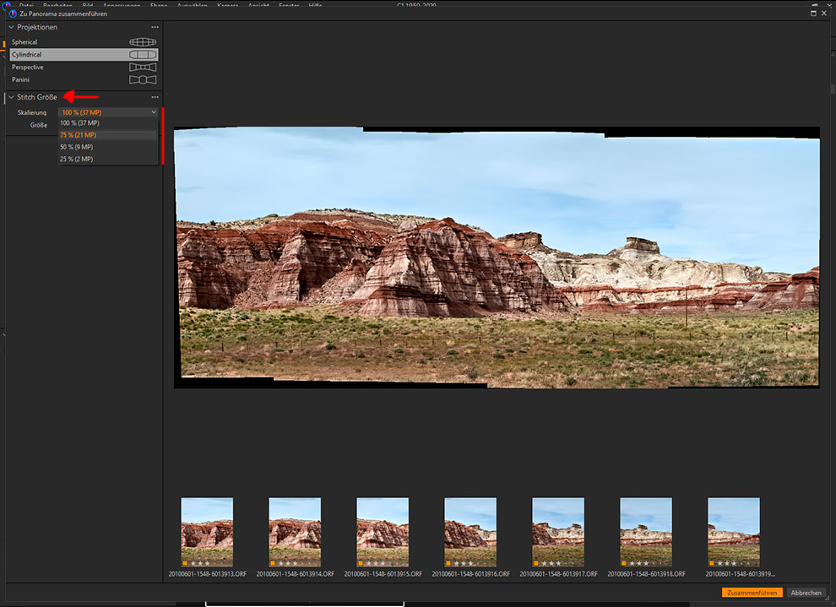Click the Skalierung label
The height and width of the screenshot is (607, 836).
32,112
